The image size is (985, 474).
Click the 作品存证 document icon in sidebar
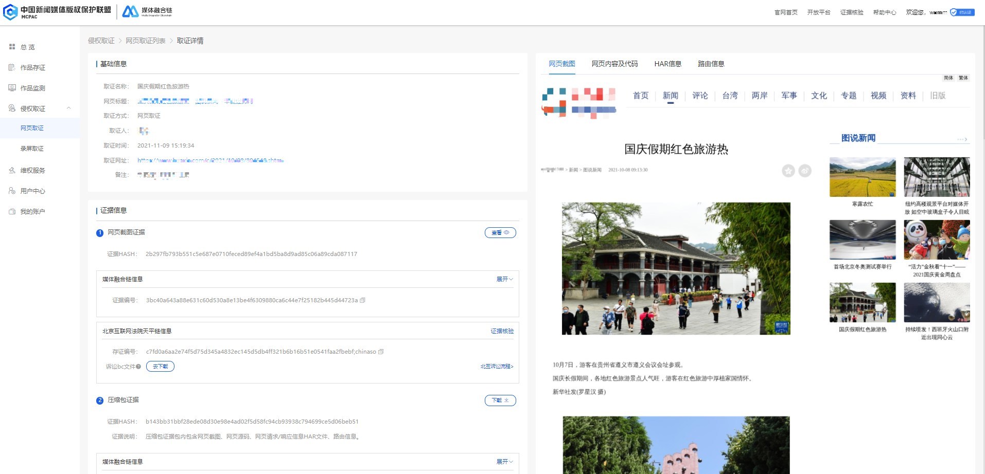pos(12,67)
